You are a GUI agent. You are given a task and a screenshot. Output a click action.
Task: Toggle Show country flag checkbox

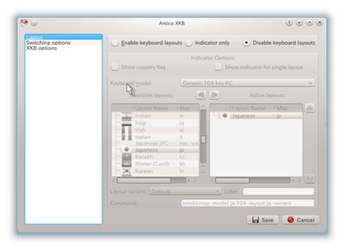[115, 67]
